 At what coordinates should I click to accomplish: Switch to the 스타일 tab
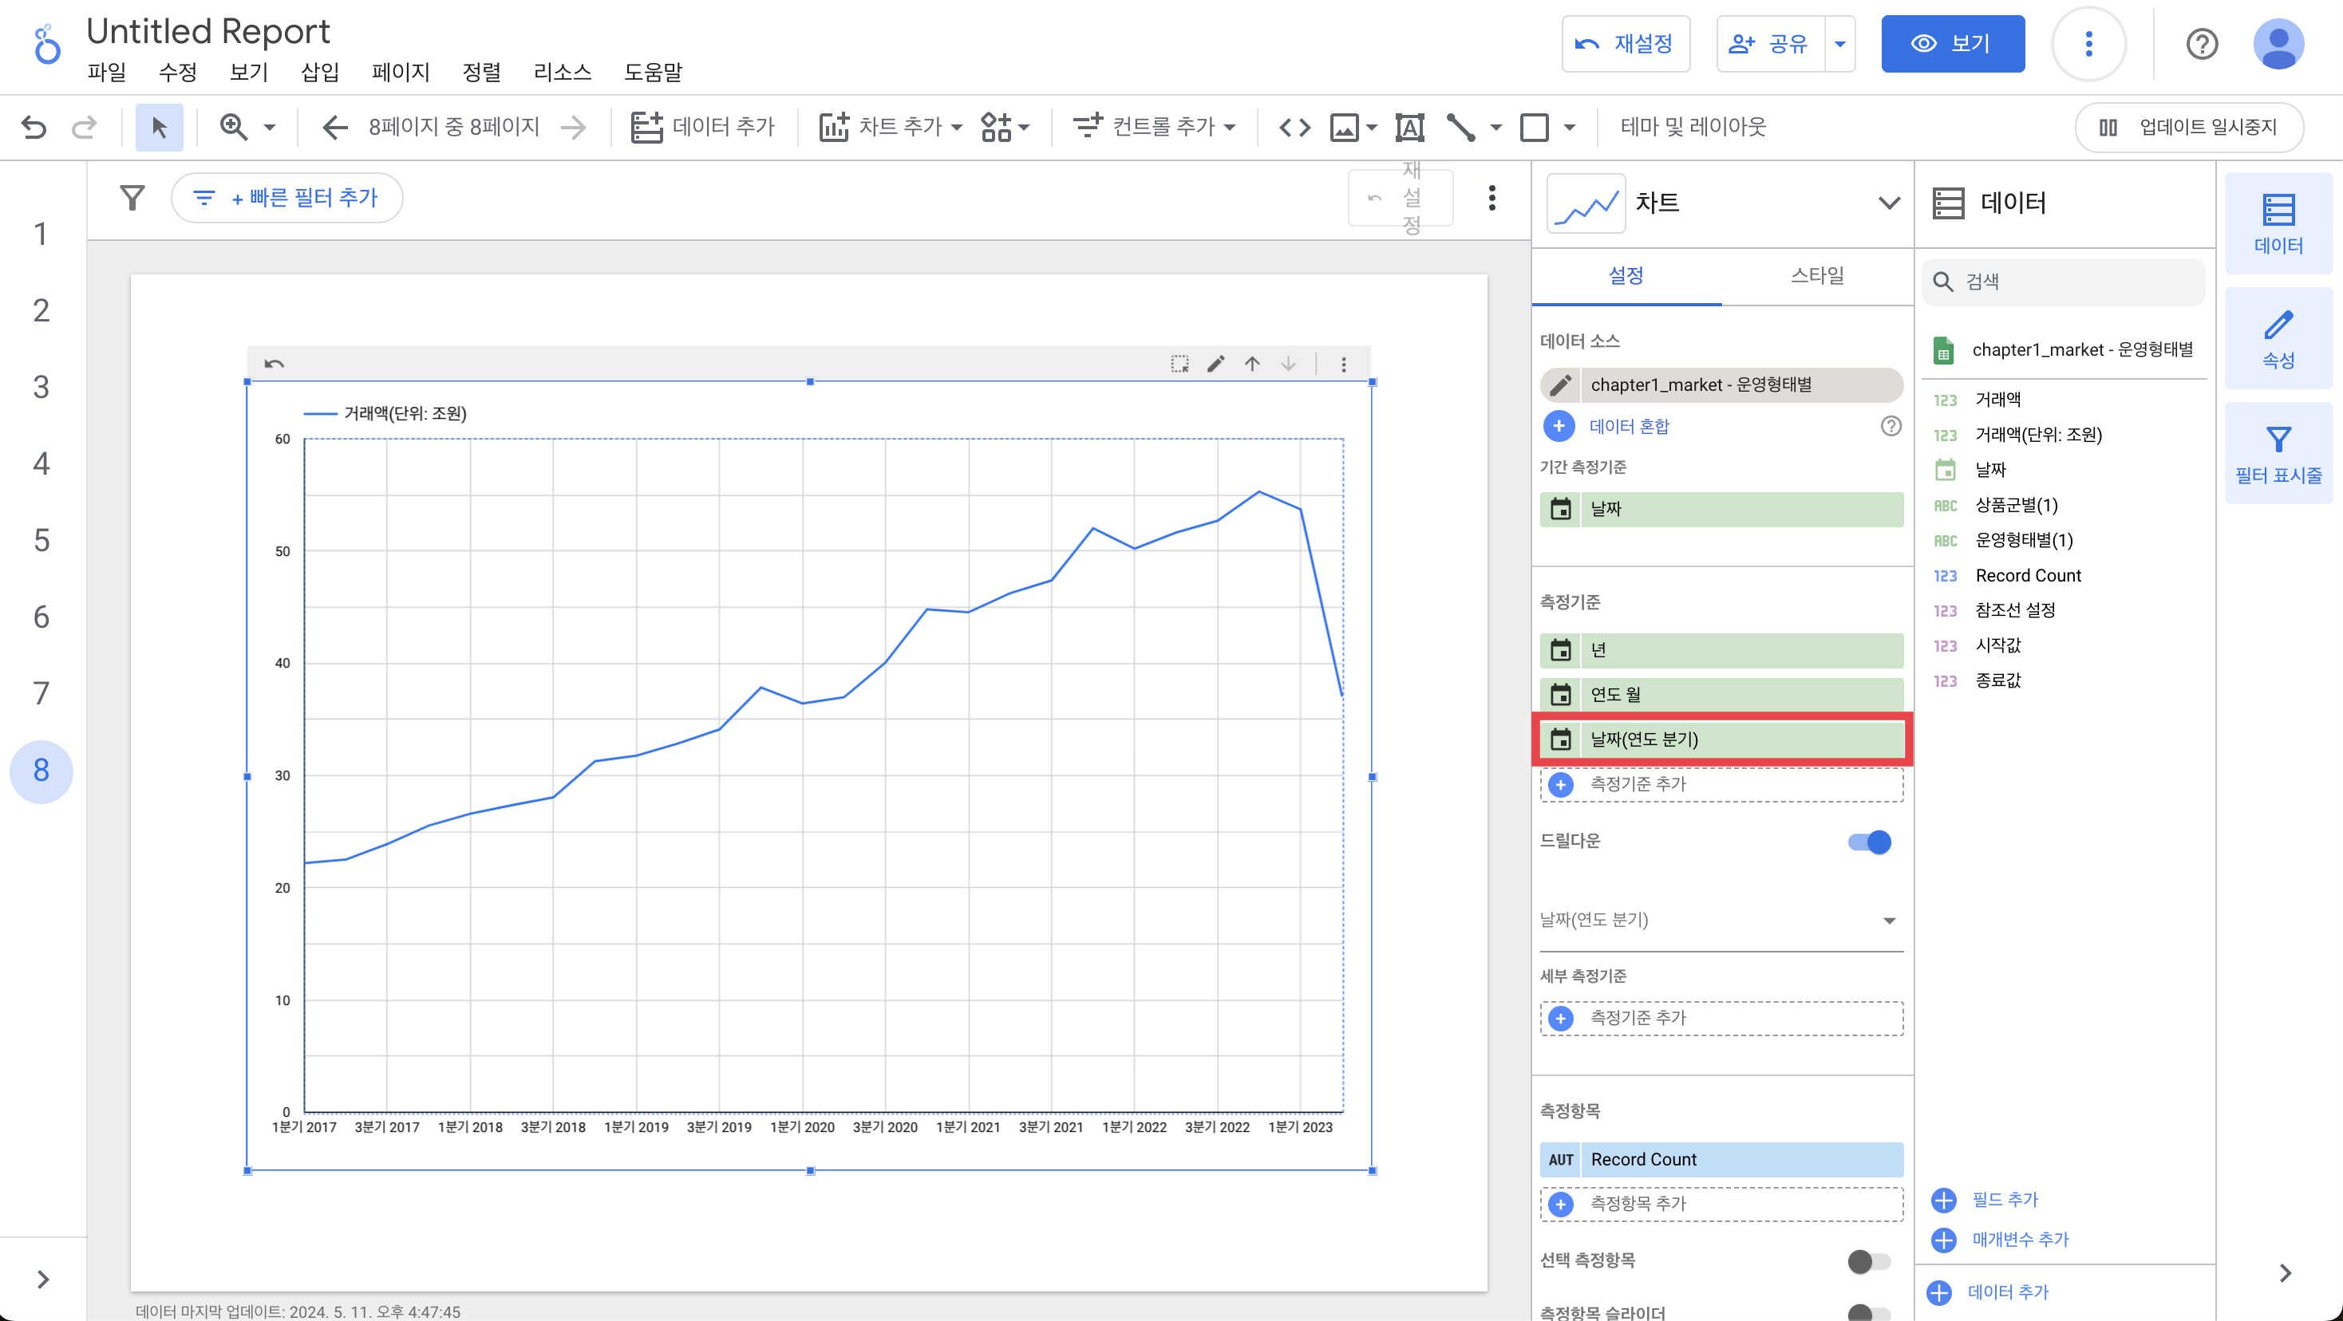(1816, 275)
